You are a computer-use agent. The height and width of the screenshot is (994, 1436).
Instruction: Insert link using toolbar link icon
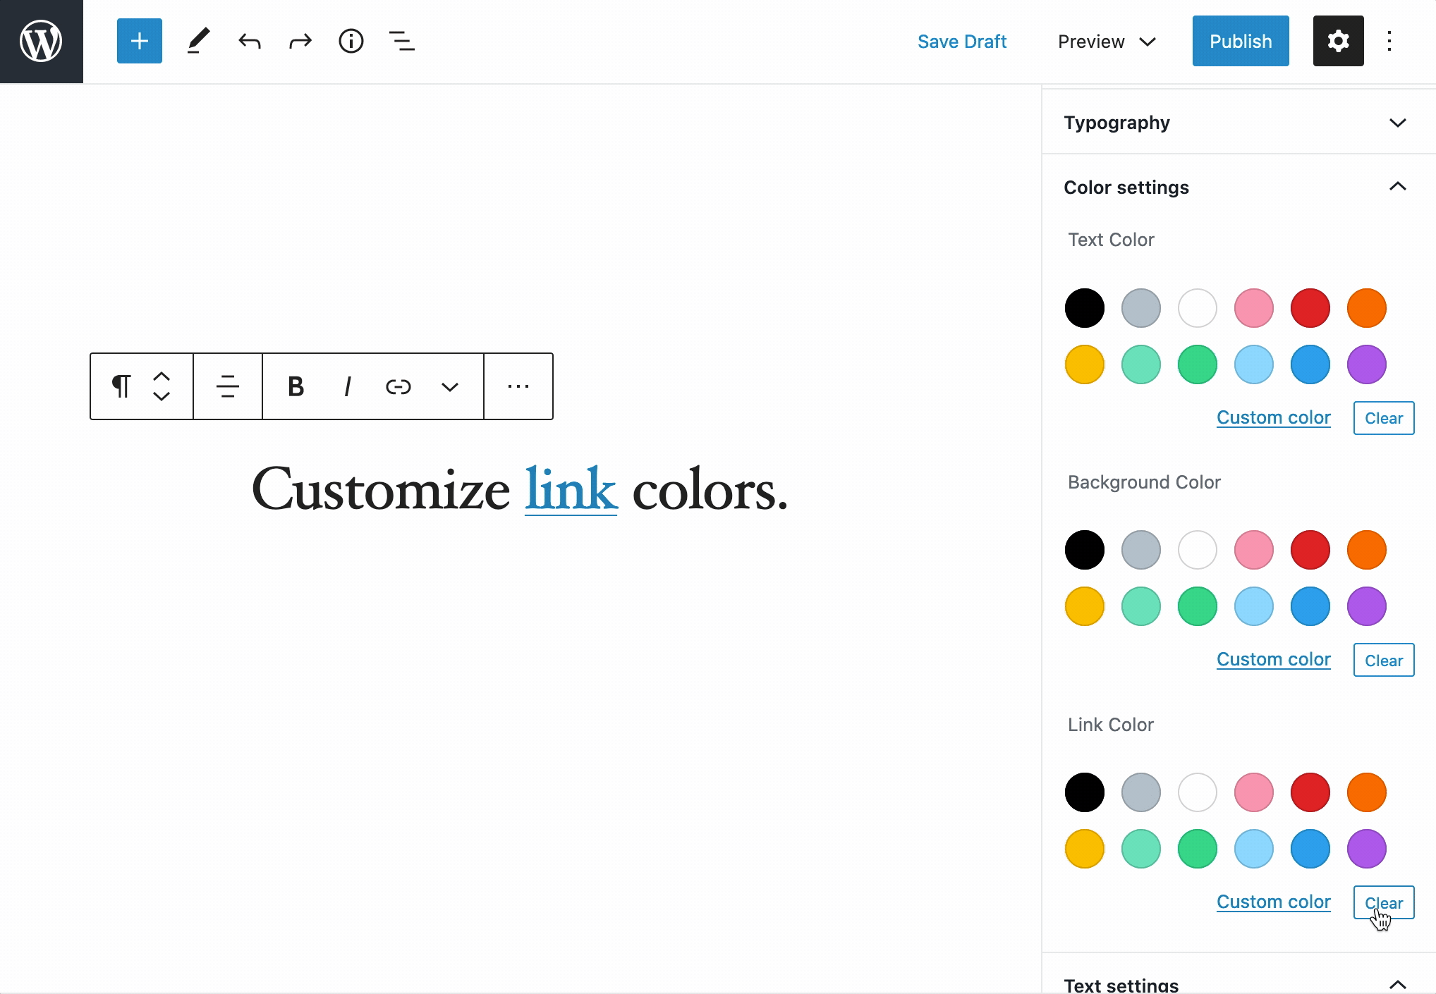click(398, 386)
